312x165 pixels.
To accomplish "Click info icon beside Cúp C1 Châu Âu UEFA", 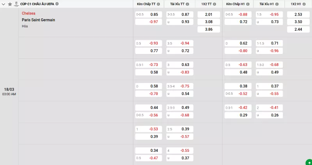I will pos(57,4).
